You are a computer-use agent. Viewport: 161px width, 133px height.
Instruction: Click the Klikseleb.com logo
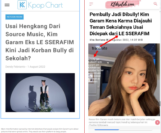(x=123, y=4)
